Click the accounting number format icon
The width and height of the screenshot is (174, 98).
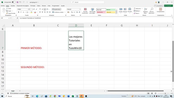[68, 12]
